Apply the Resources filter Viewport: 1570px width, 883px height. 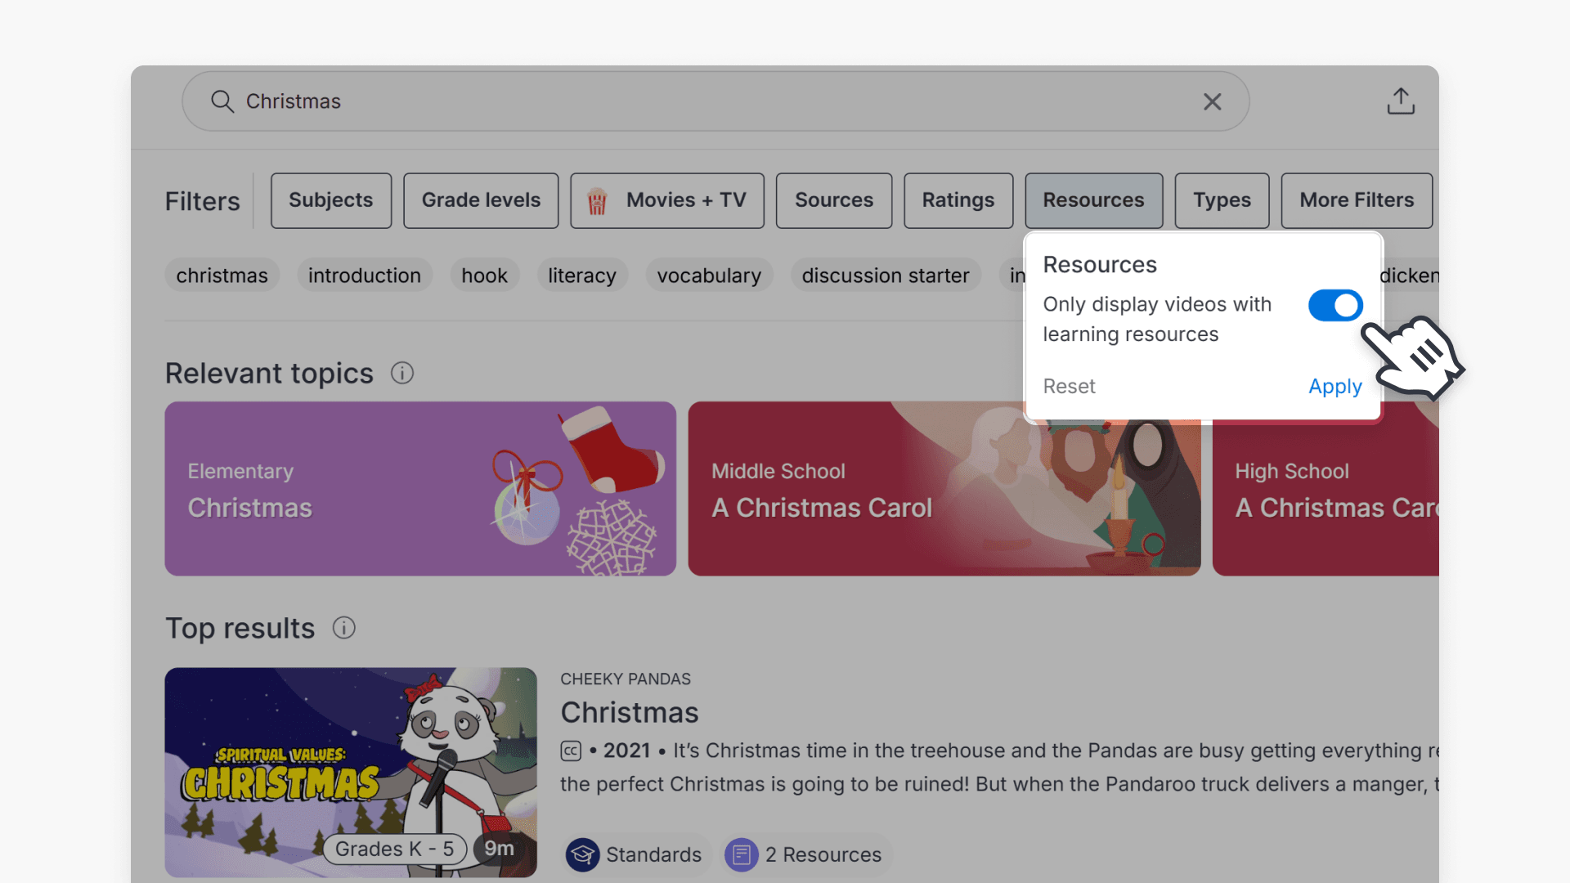click(x=1334, y=386)
